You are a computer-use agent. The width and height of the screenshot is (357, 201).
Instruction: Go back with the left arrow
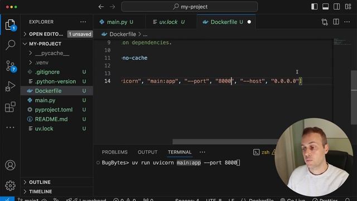pyautogui.click(x=102, y=7)
